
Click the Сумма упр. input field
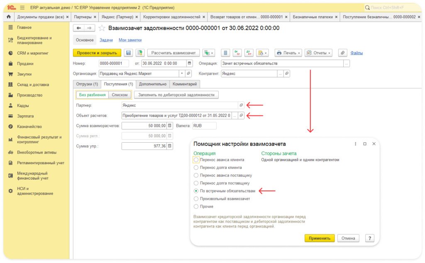click(x=144, y=146)
